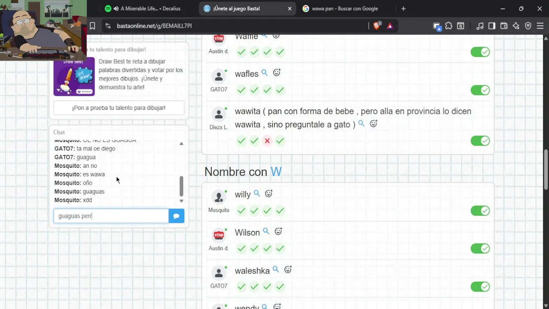Click the chat line 'ta mal oe diego'
549x309 pixels.
coord(96,148)
